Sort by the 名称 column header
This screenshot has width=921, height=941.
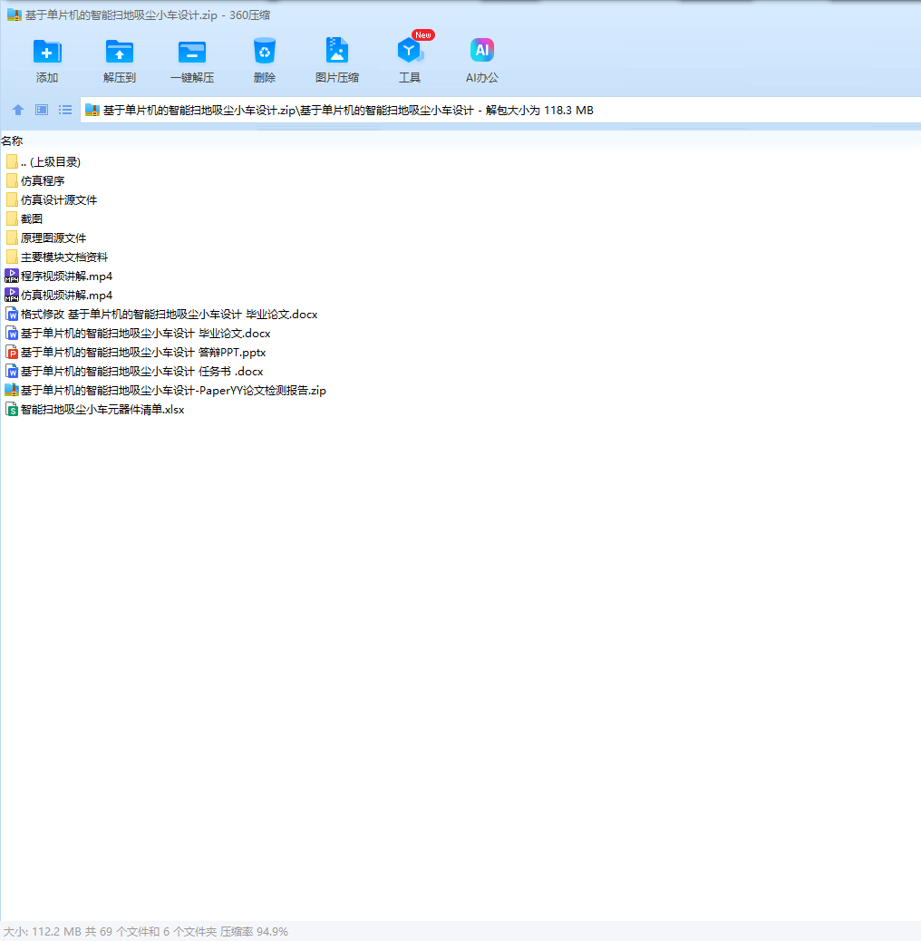[12, 141]
